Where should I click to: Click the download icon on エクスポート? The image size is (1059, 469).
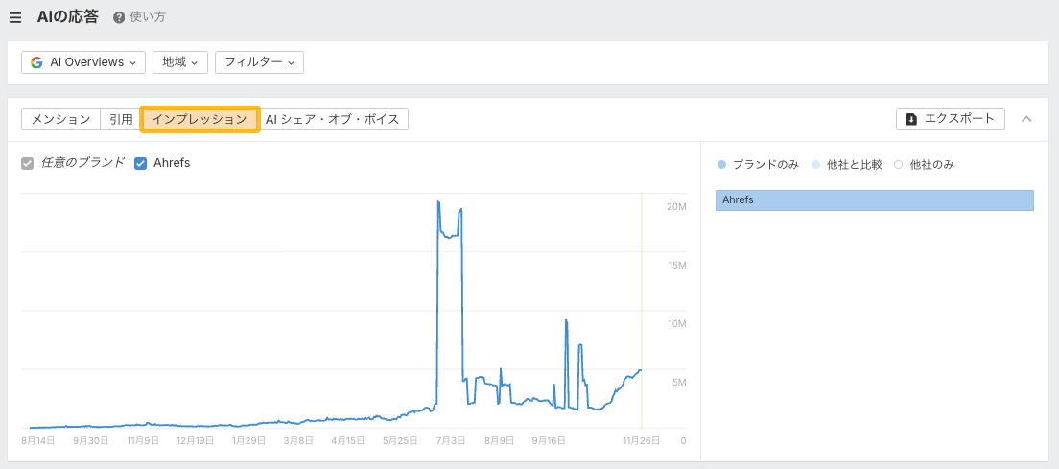coord(911,119)
